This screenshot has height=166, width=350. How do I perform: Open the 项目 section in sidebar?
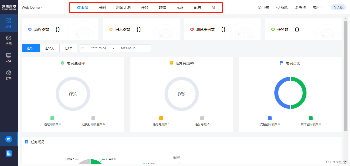8,23
